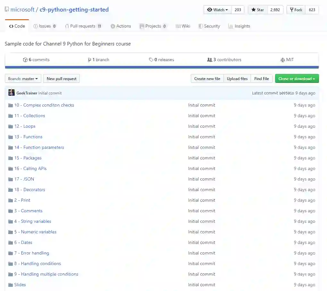Click '9 days ago' in 13 - Functions row
This screenshot has width=327, height=291.
click(305, 137)
